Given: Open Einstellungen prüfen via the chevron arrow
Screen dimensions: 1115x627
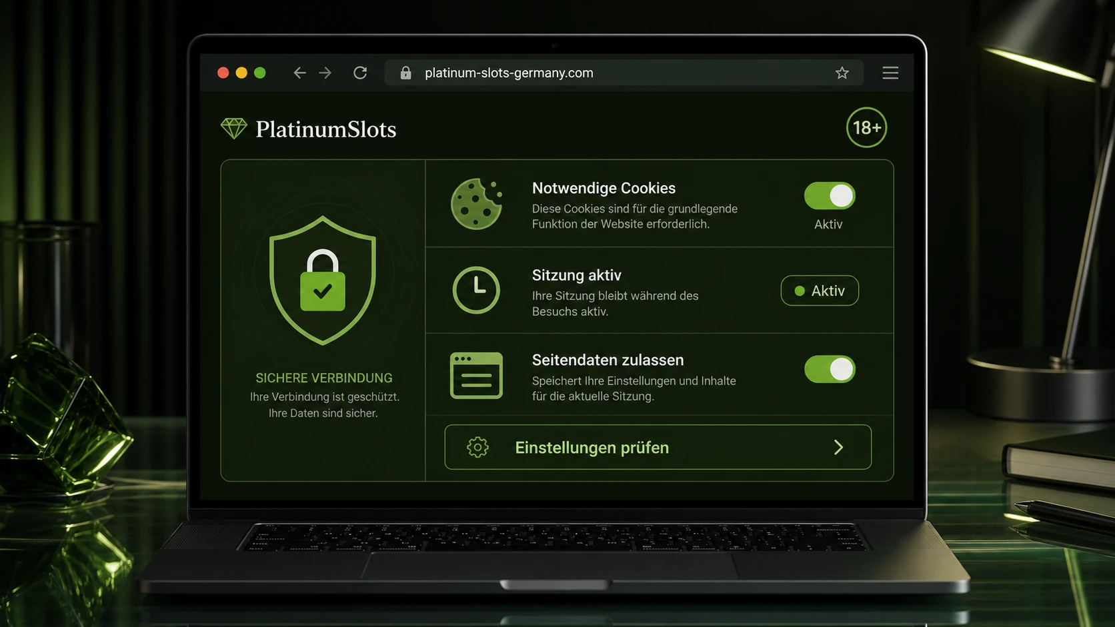Looking at the screenshot, I should [x=839, y=447].
